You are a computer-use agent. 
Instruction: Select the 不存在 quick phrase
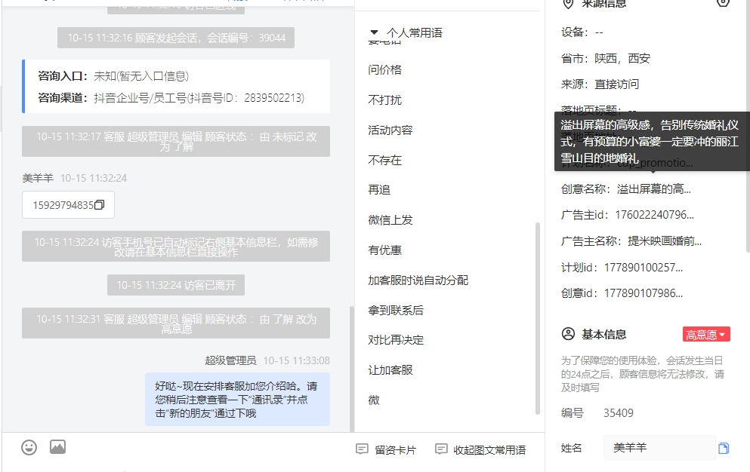point(384,160)
